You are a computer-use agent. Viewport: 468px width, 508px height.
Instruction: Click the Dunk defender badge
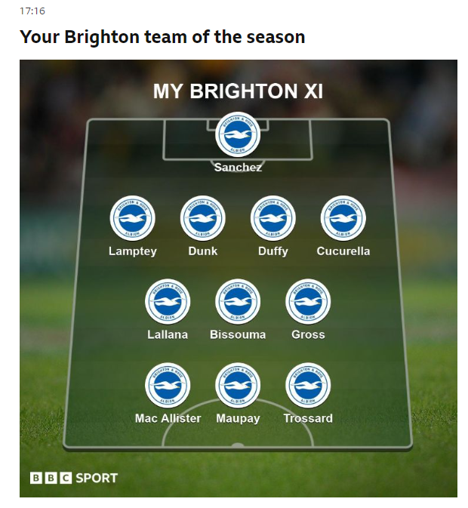pos(203,218)
